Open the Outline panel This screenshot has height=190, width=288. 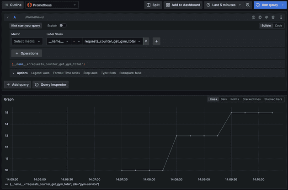pos(13,5)
